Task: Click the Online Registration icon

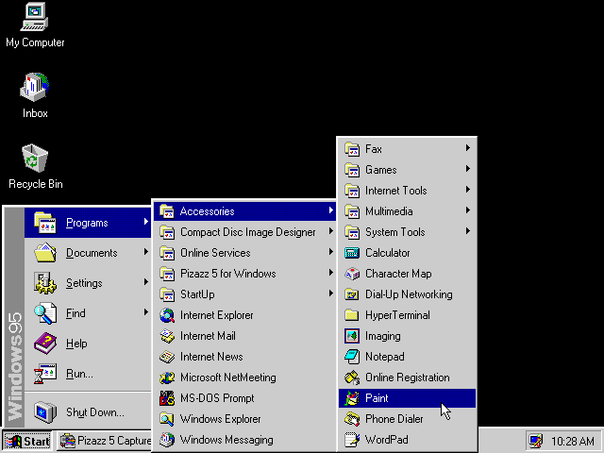Action: pos(352,377)
